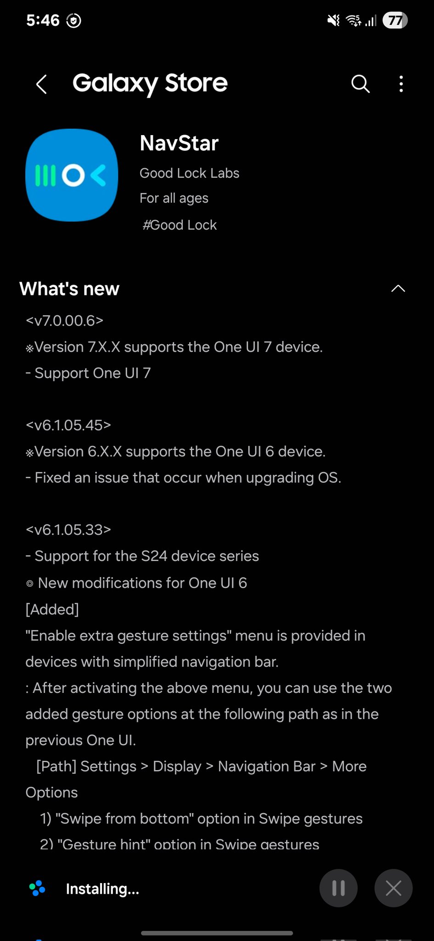Go back using the back arrow
The image size is (434, 941).
point(41,85)
